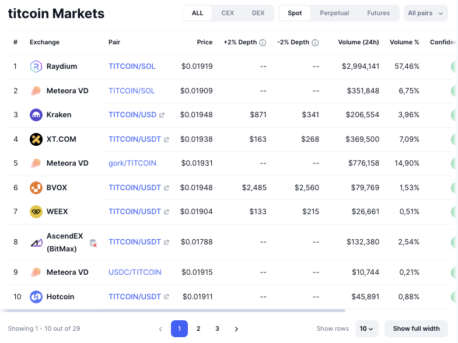Click the titcoin Markets heading
This screenshot has height=343, width=458.
pyautogui.click(x=56, y=13)
